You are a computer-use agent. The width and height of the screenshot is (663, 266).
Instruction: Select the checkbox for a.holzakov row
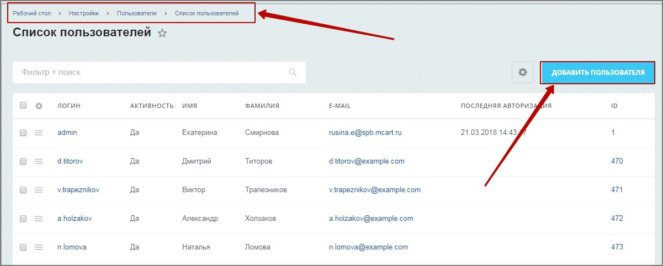pyautogui.click(x=23, y=219)
